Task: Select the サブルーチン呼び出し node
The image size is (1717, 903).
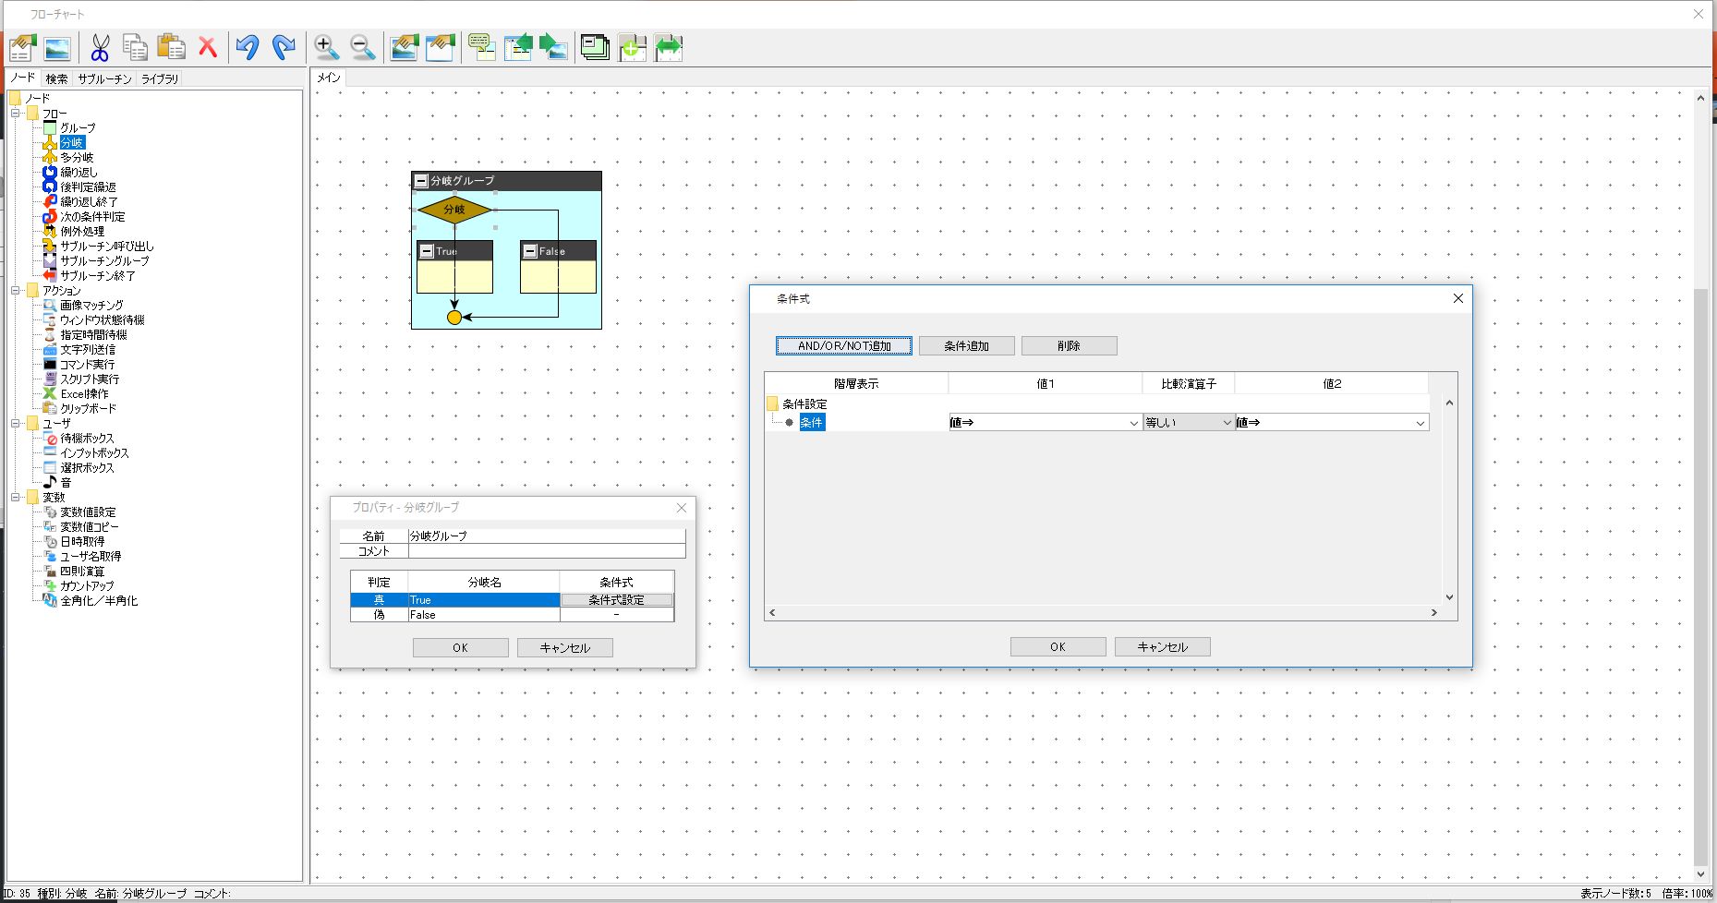Action: [107, 247]
